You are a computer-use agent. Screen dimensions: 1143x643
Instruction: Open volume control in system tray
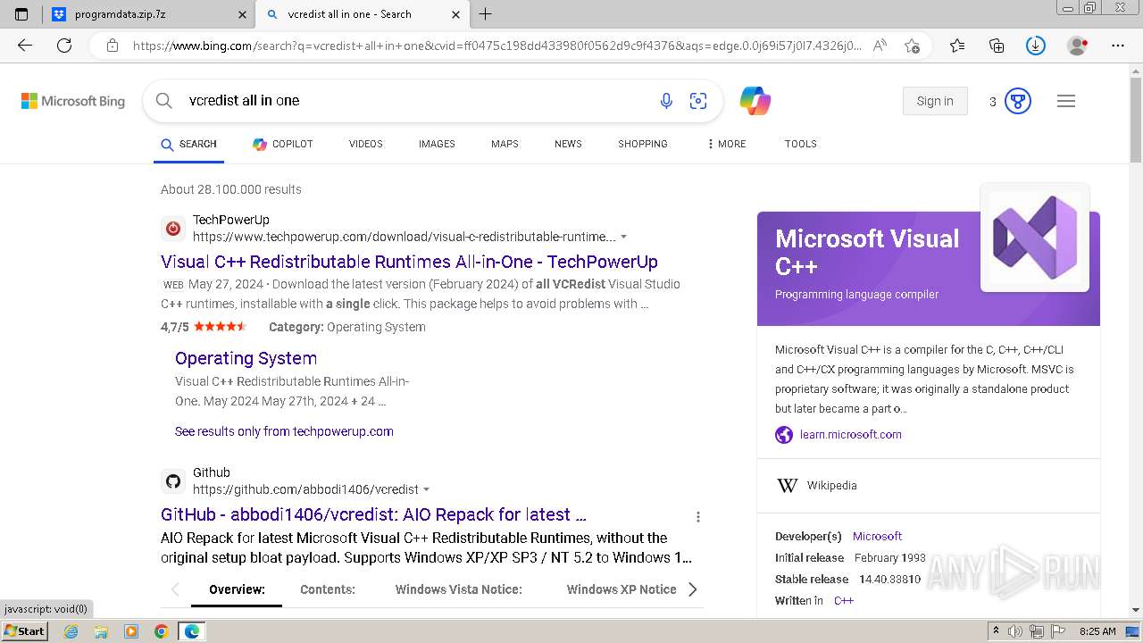coord(1015,631)
